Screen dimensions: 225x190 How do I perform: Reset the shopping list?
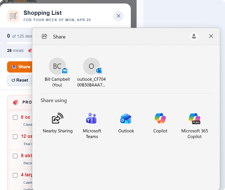(x=20, y=80)
